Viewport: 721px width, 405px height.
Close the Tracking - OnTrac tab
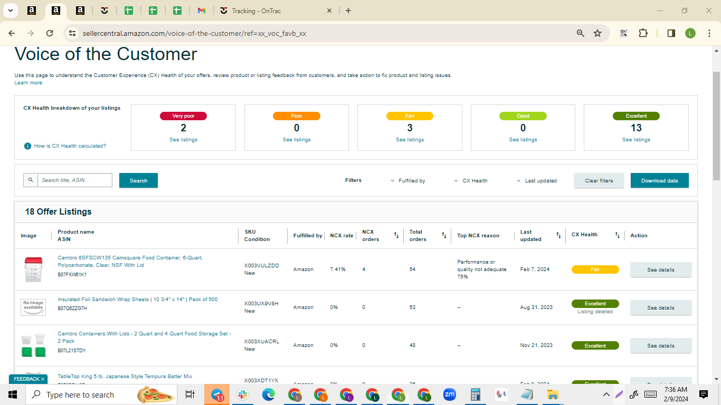pos(329,11)
